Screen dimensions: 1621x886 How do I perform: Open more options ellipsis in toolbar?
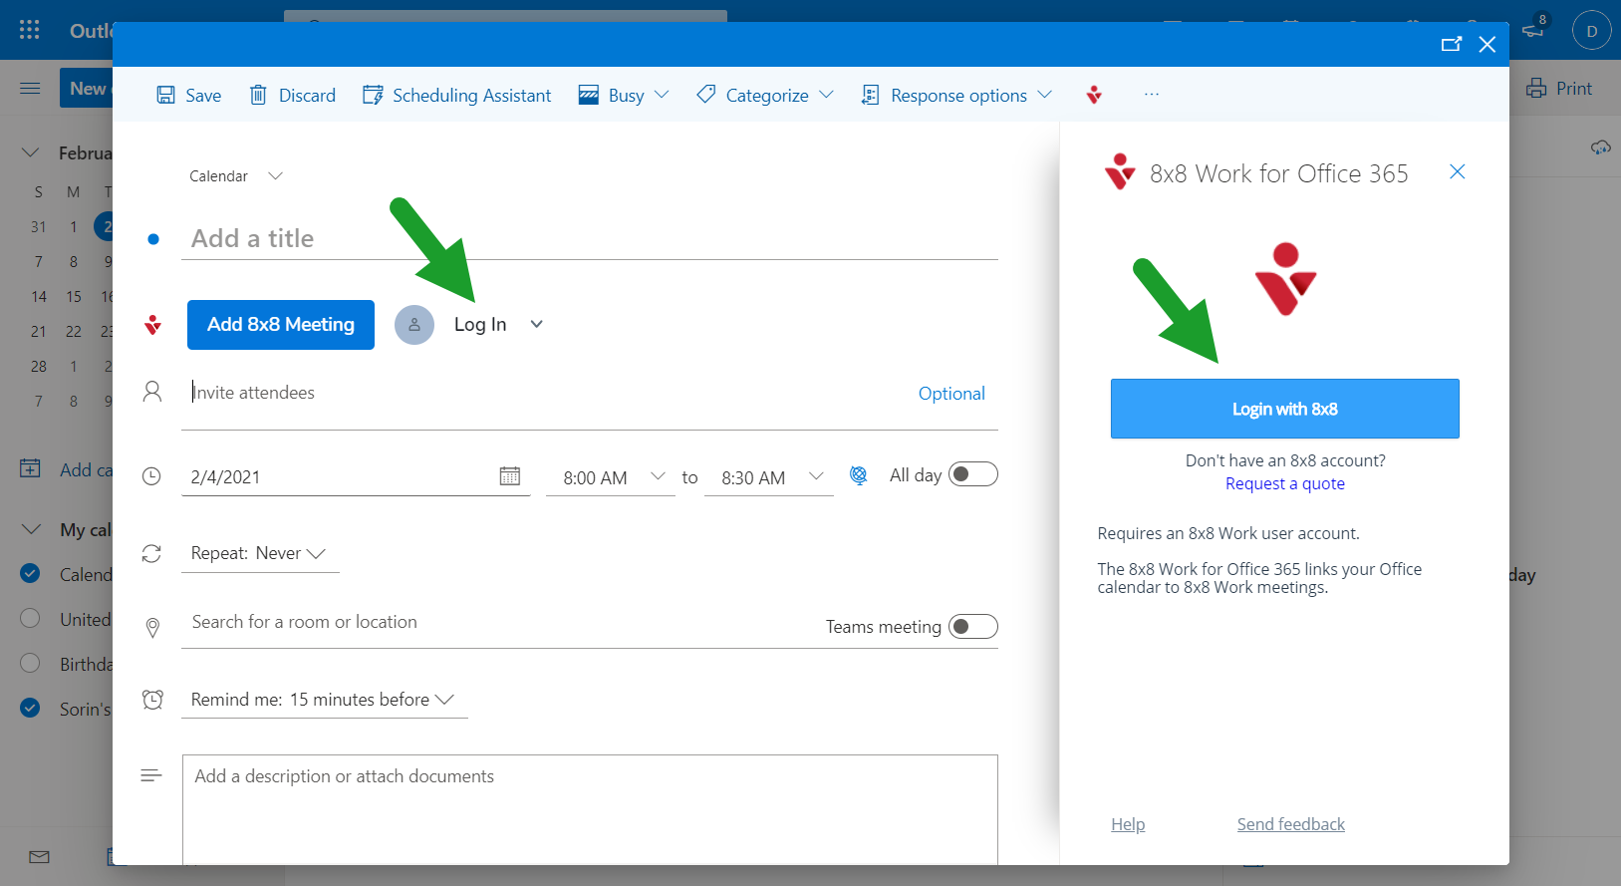(1152, 95)
